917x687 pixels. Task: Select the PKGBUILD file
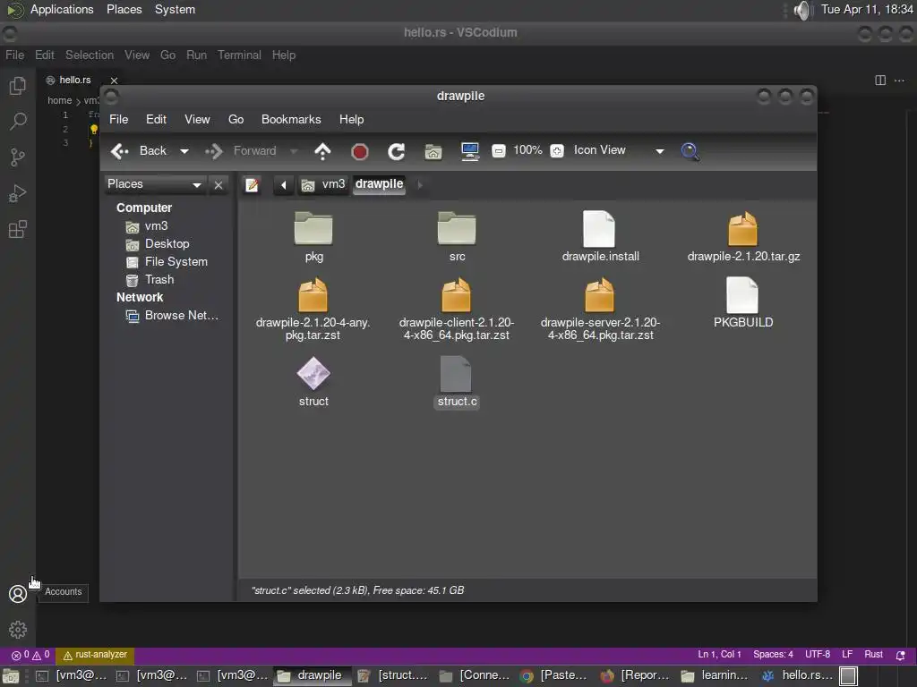(742, 302)
